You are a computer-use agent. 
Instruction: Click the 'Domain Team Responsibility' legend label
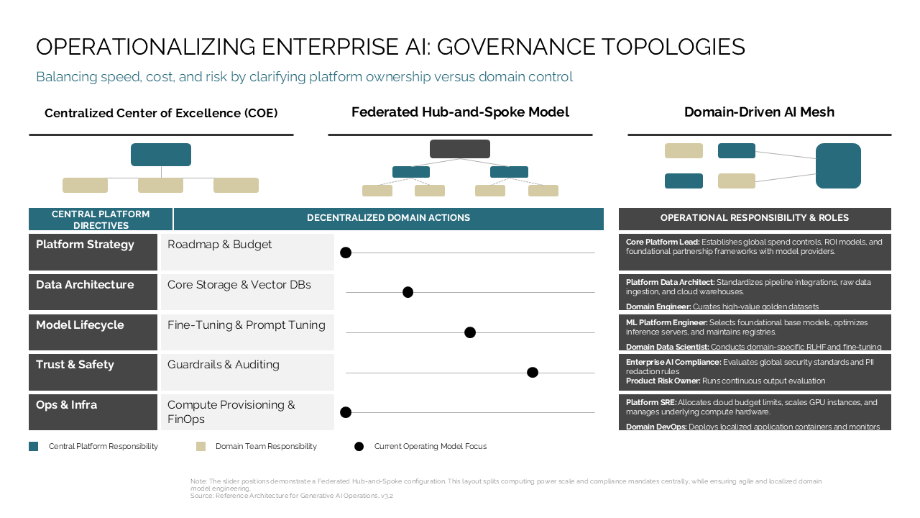tap(266, 446)
